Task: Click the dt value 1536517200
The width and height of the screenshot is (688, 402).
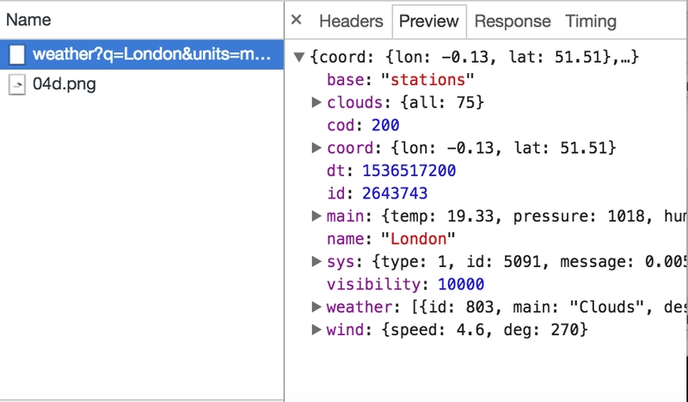Action: click(x=409, y=171)
